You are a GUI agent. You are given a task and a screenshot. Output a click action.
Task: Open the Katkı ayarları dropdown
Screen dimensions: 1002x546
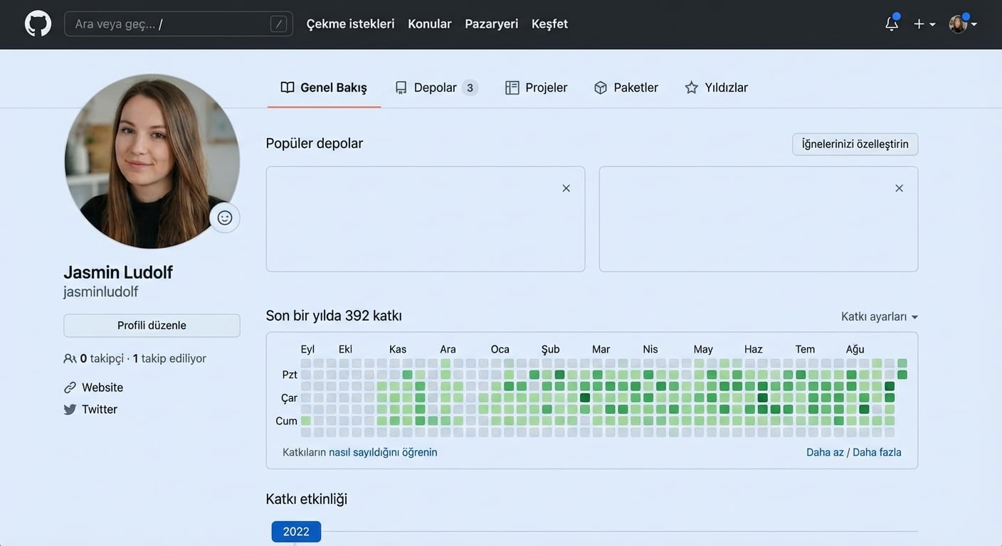(879, 316)
